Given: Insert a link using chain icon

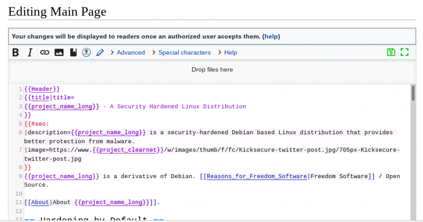Looking at the screenshot, I should [45, 52].
